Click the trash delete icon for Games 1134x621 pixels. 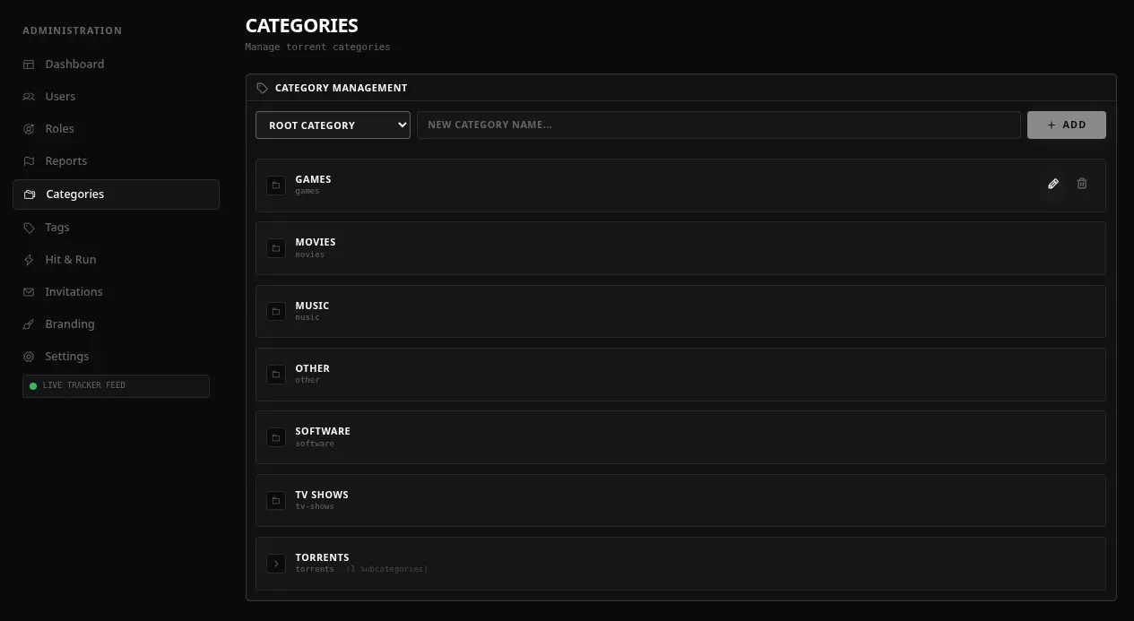click(1082, 184)
